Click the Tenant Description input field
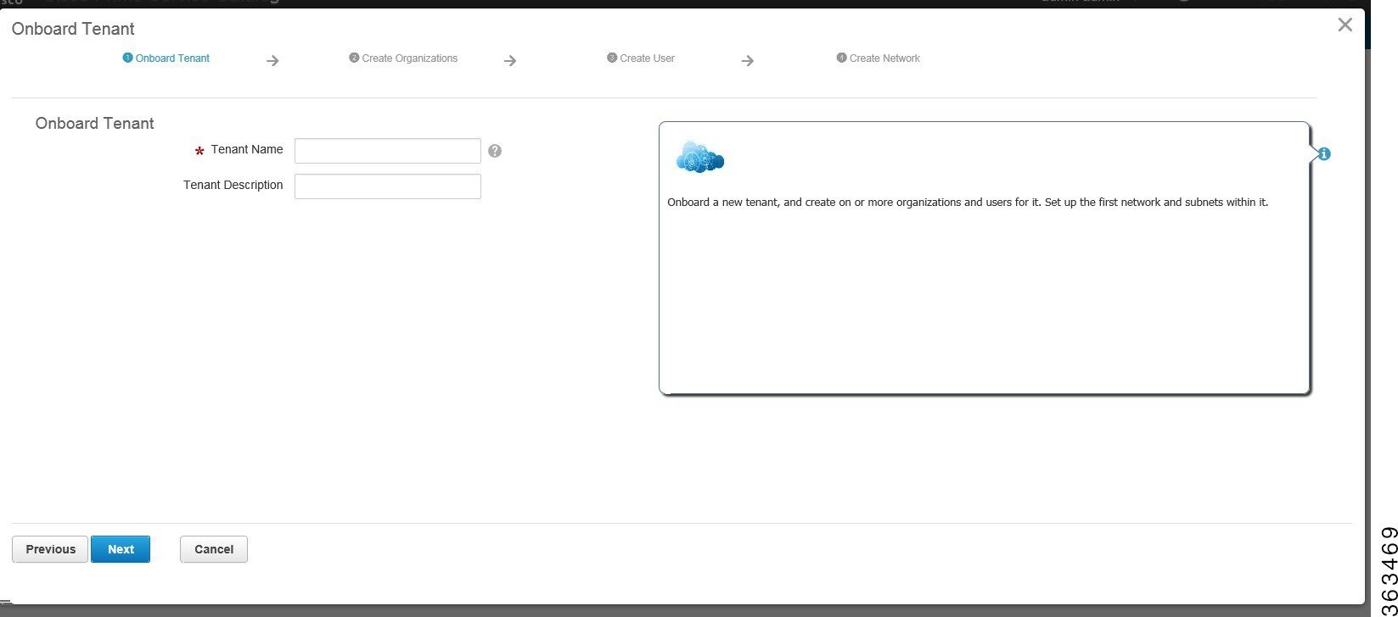 388,186
